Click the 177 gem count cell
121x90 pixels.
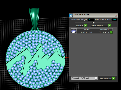click(x=99, y=32)
